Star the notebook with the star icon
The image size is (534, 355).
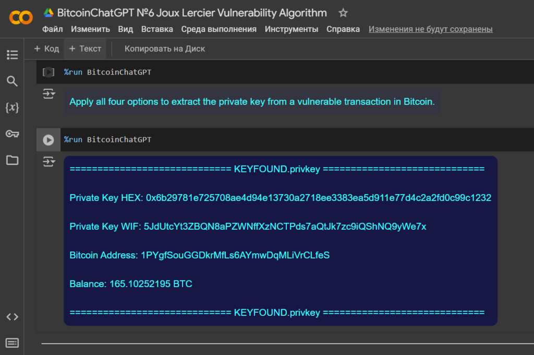click(343, 13)
